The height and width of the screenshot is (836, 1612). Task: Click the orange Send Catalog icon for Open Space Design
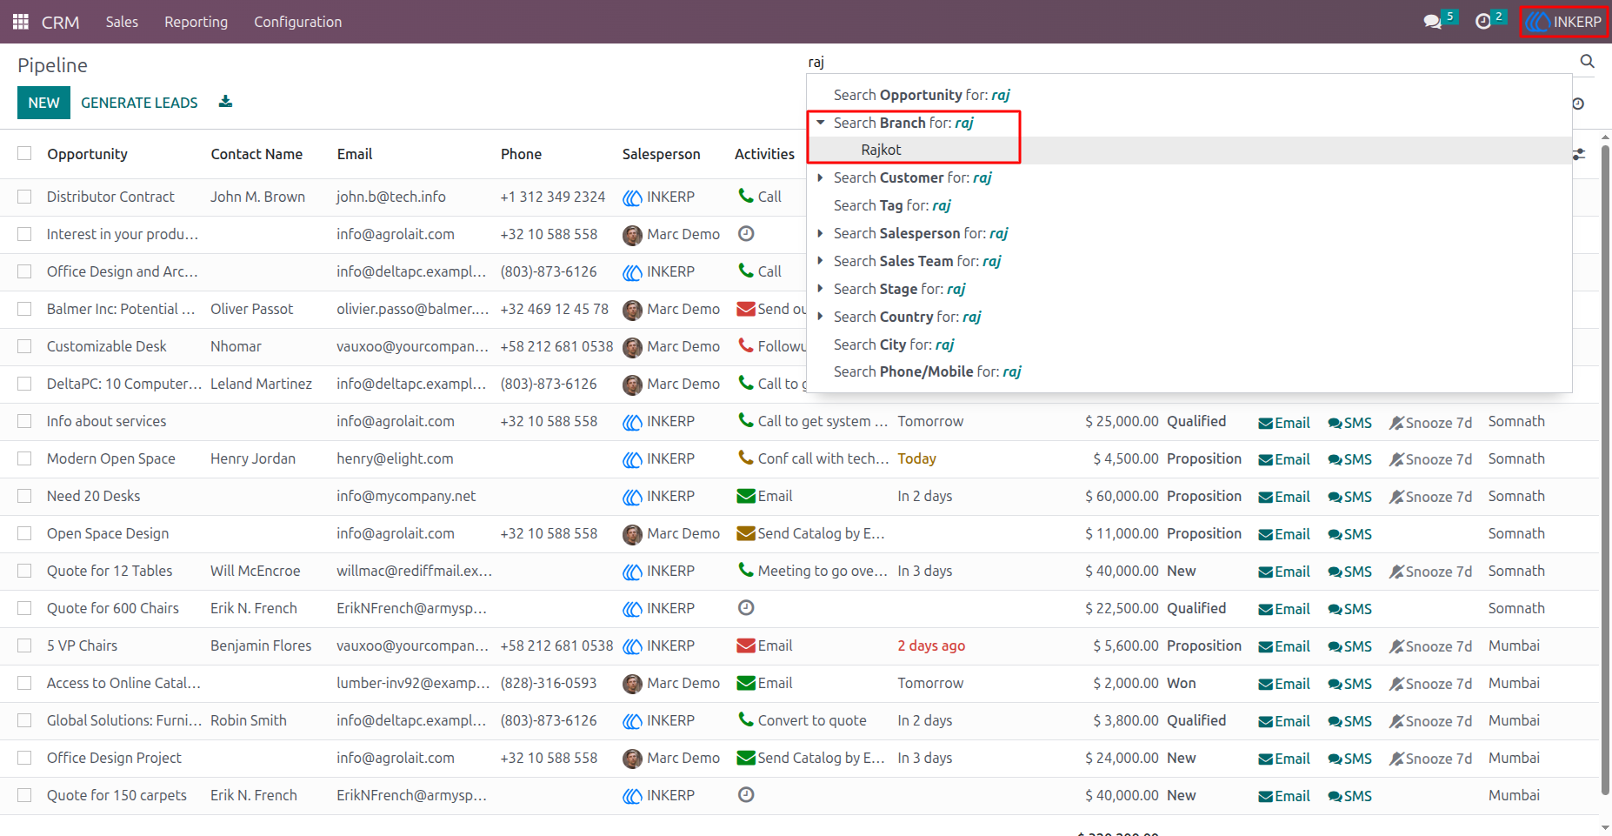point(745,533)
